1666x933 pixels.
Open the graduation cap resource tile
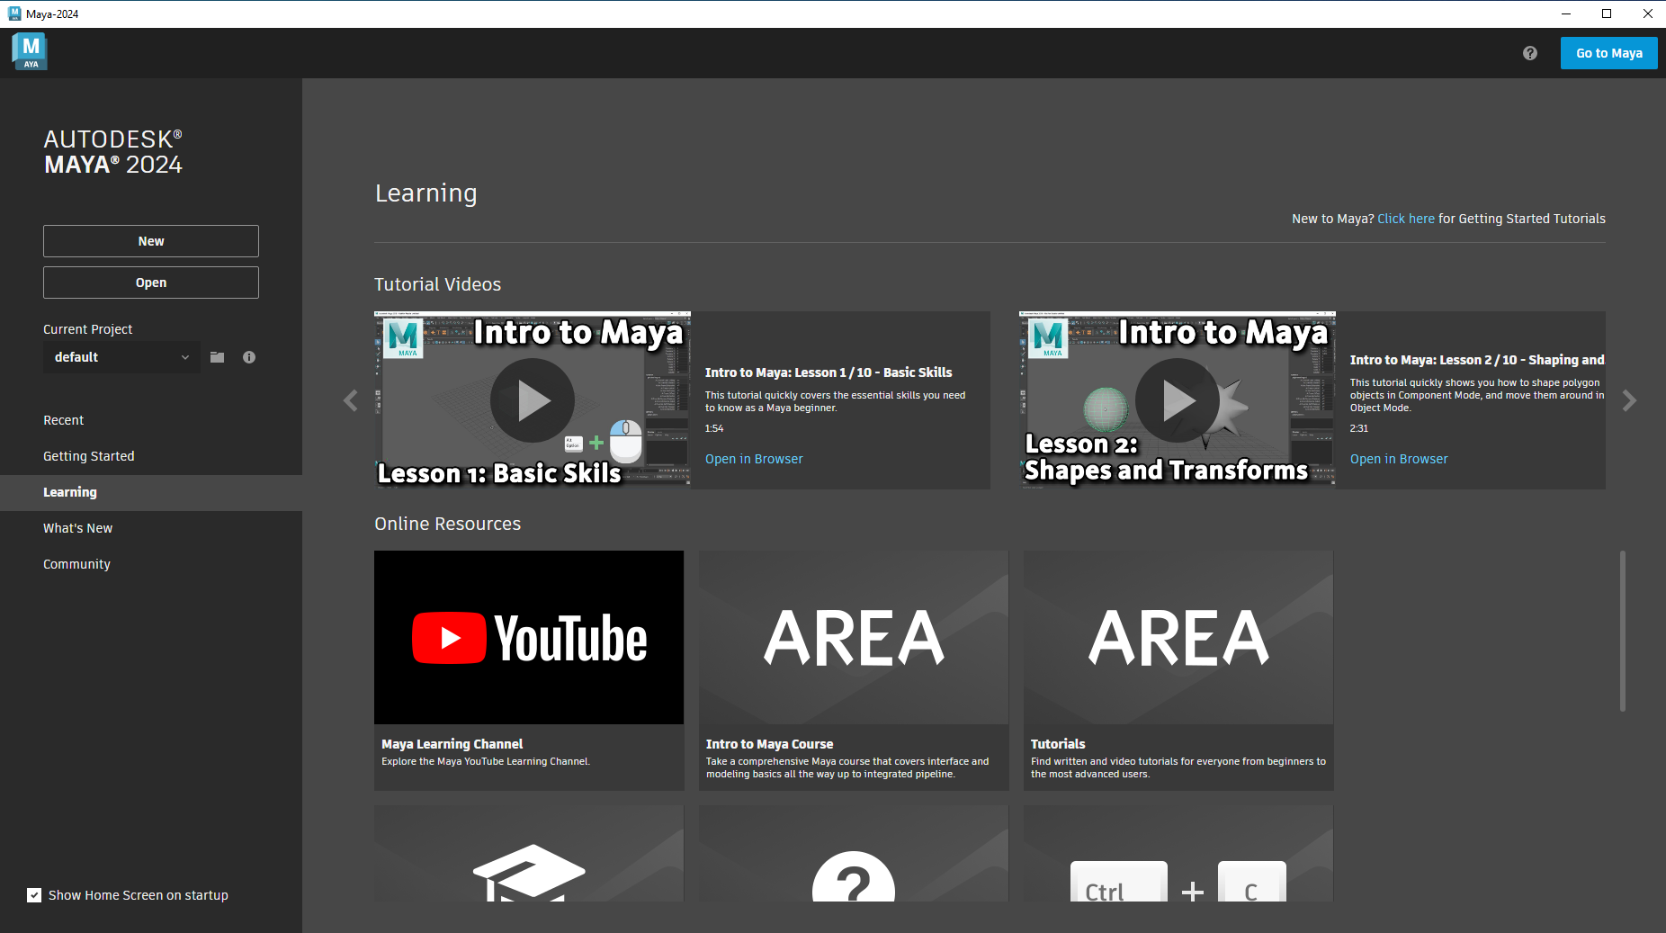pos(529,854)
